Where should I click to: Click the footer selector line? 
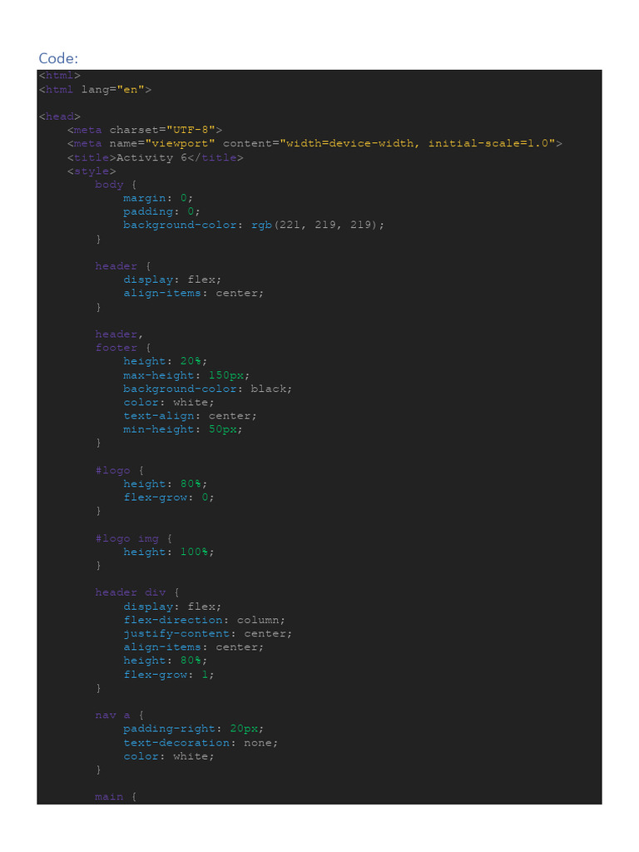123,348
